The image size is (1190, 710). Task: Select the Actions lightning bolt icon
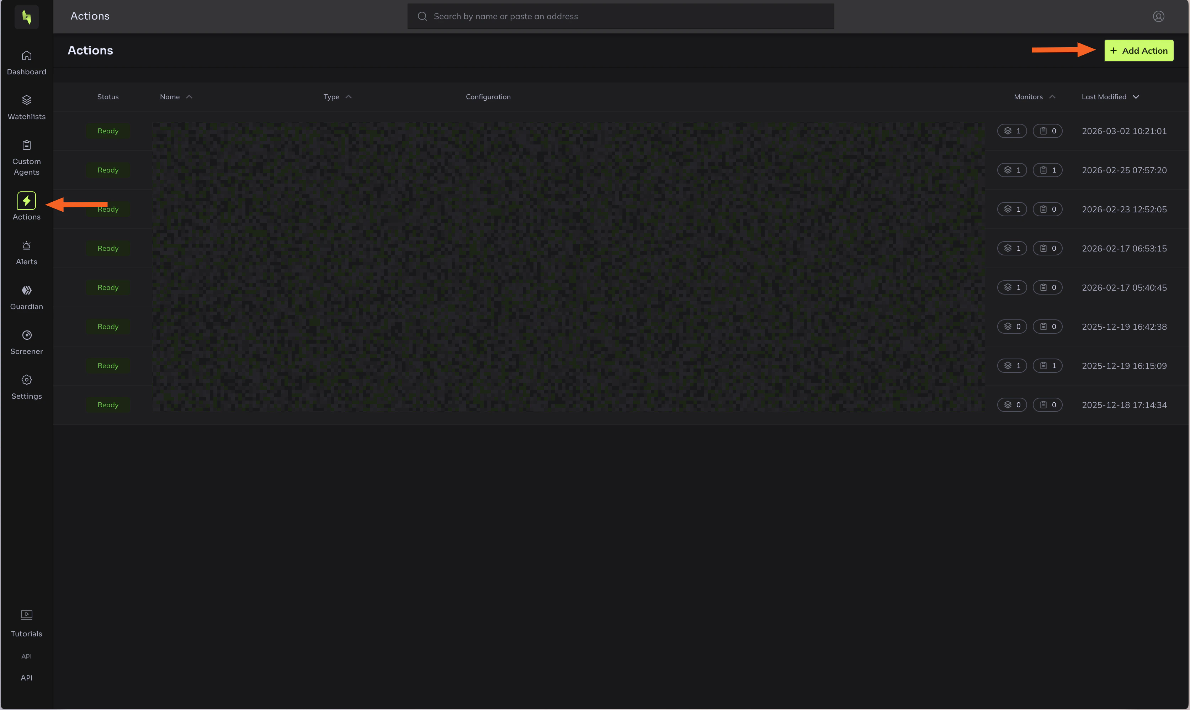tap(26, 201)
